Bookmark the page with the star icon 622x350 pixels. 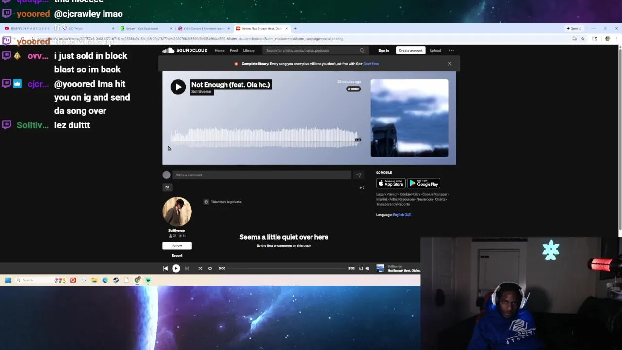[583, 39]
